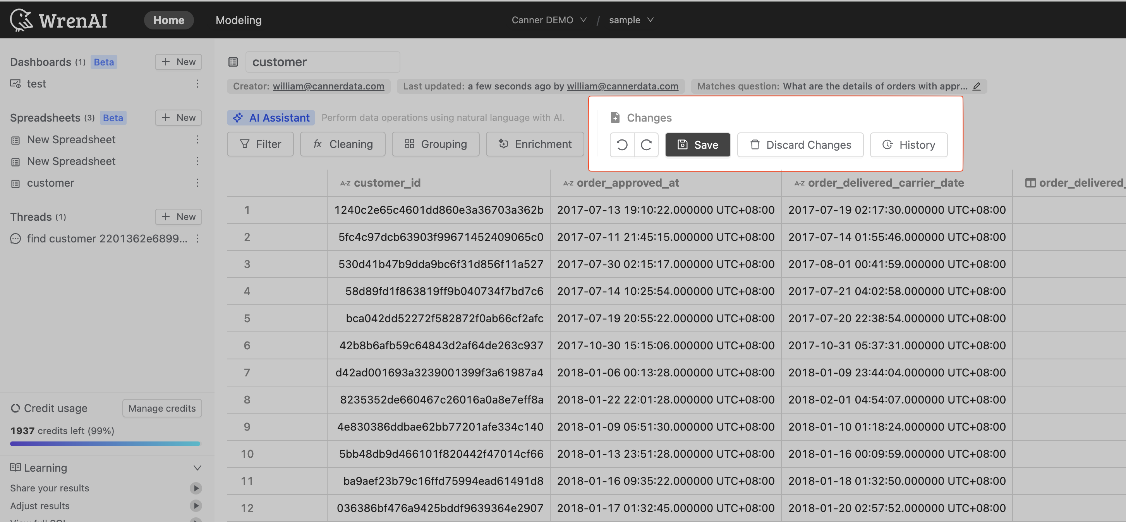Image resolution: width=1126 pixels, height=522 pixels.
Task: Click the Dashboards Beta tag
Action: coord(104,62)
